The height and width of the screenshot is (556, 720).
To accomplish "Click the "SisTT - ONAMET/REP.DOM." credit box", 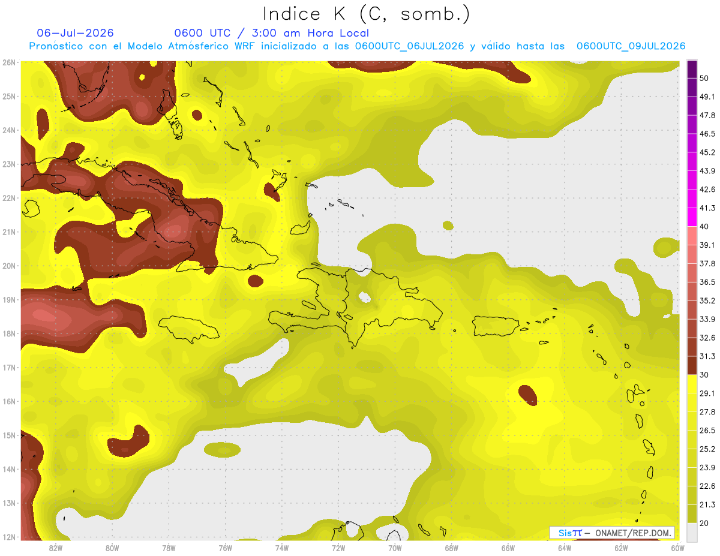I will tap(612, 533).
